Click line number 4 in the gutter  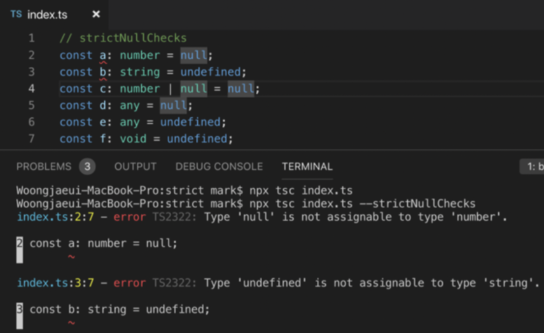pyautogui.click(x=32, y=89)
